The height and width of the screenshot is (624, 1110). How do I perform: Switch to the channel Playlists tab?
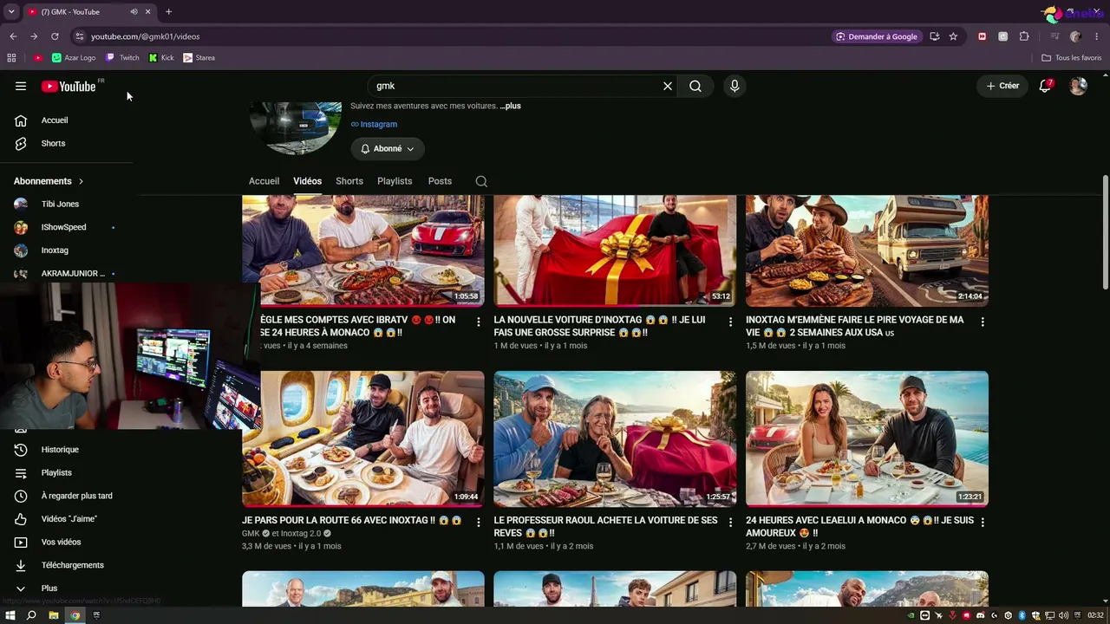coord(395,181)
